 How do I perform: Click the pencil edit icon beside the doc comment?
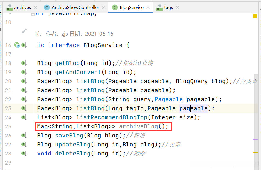[24, 31]
